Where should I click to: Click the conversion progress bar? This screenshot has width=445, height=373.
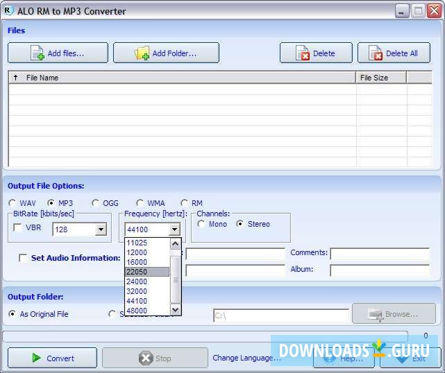(205, 336)
